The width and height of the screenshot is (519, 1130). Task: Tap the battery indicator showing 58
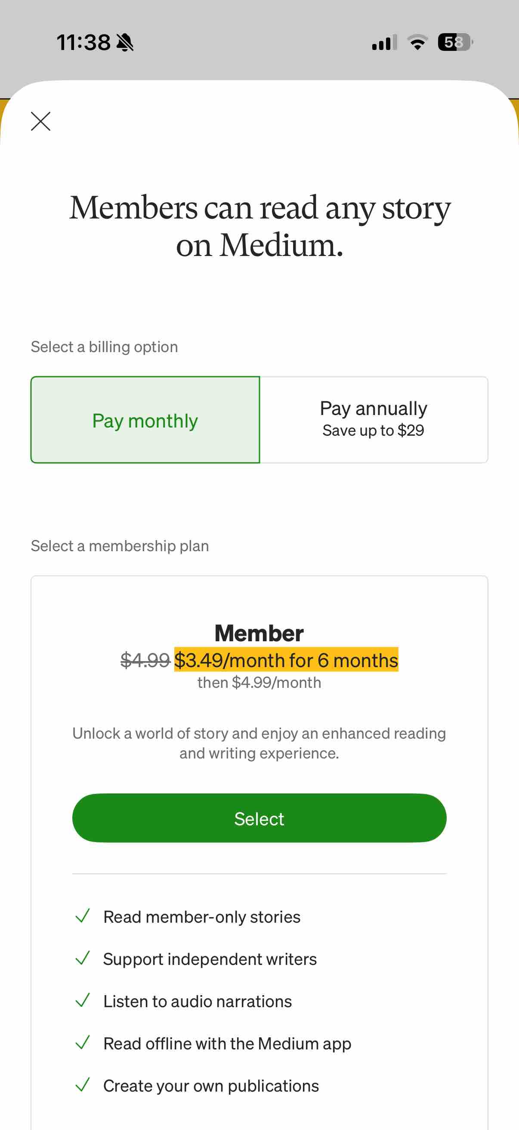(455, 42)
